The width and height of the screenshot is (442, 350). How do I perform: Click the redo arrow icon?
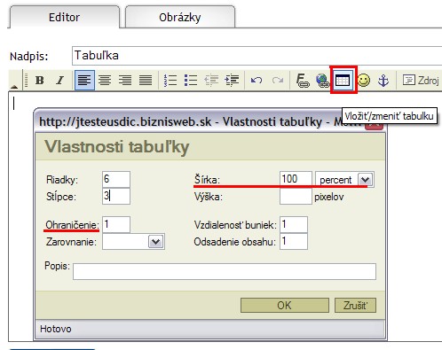(x=278, y=81)
